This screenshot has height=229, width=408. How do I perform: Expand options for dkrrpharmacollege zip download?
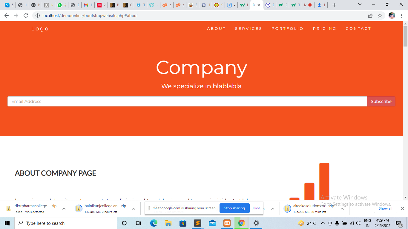pos(64,209)
